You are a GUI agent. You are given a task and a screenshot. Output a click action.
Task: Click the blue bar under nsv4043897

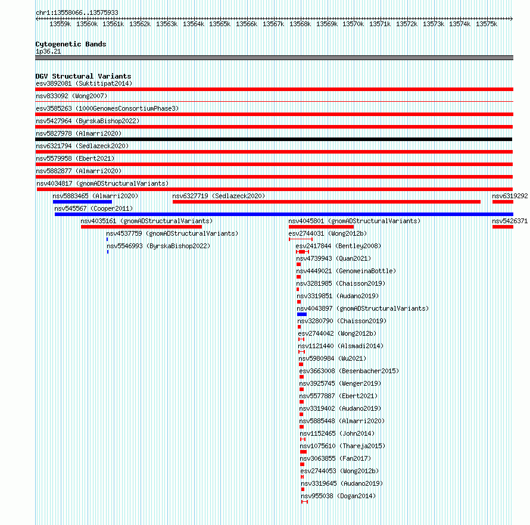(302, 314)
